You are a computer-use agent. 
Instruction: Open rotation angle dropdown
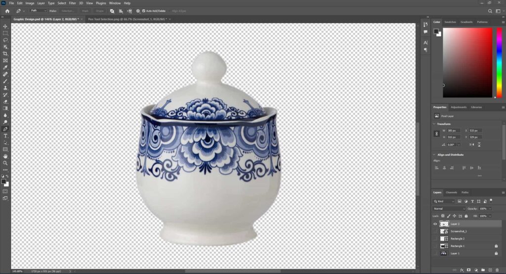(459, 144)
